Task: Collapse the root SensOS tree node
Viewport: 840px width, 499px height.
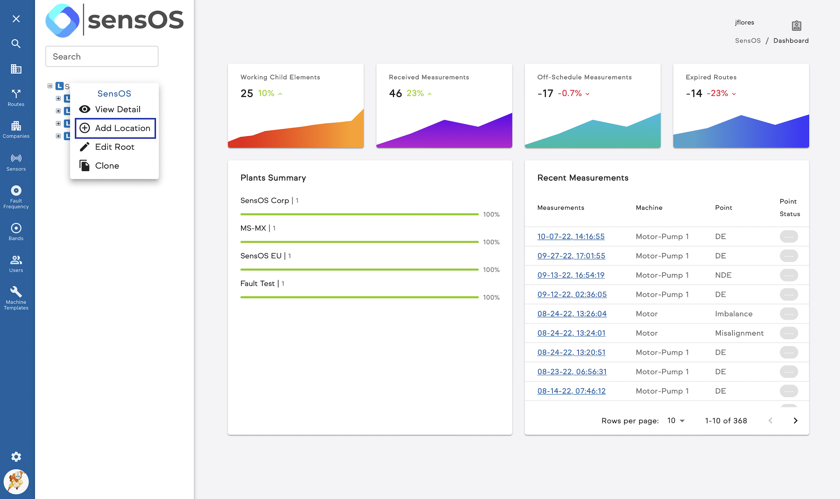Action: point(50,86)
